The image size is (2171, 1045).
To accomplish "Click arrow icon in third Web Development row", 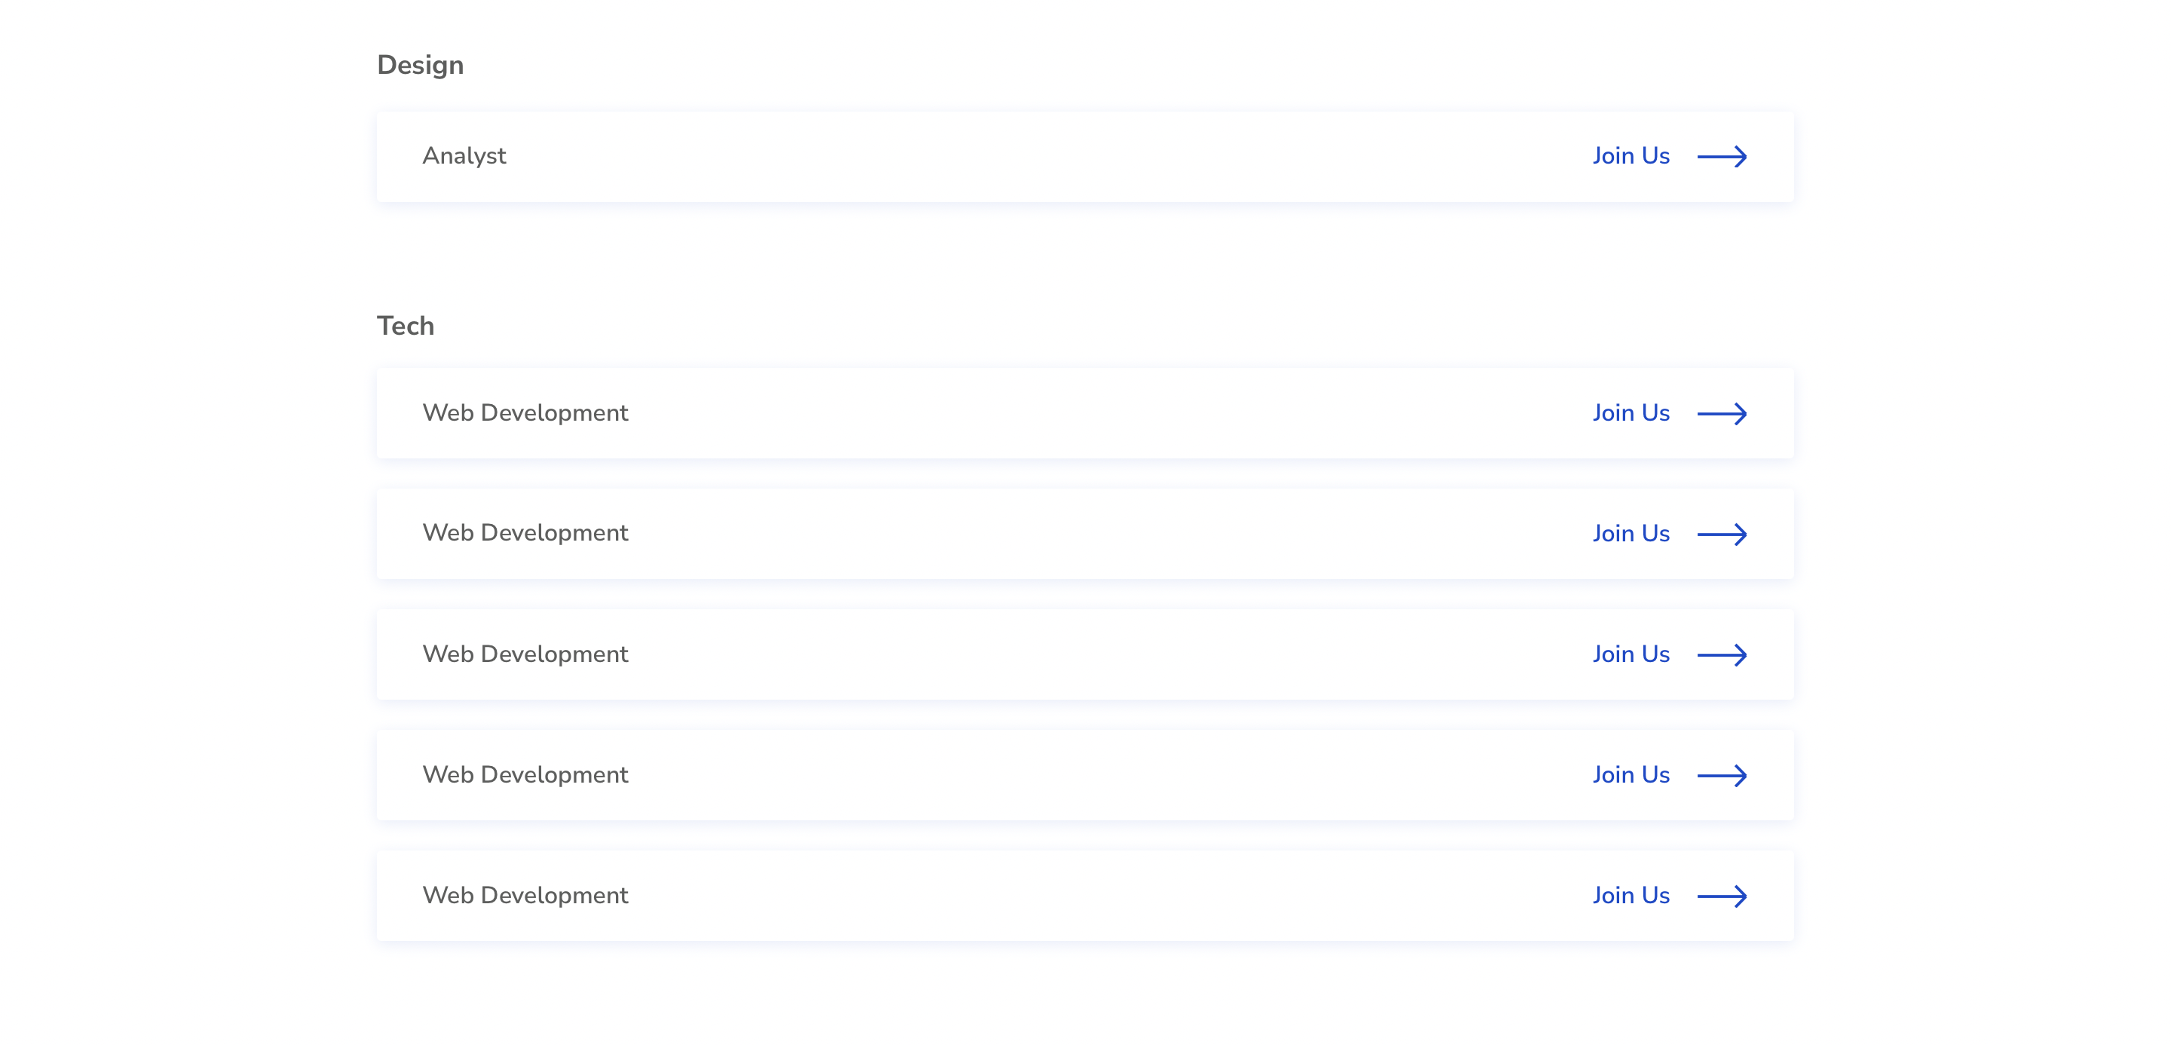I will click(x=1722, y=654).
